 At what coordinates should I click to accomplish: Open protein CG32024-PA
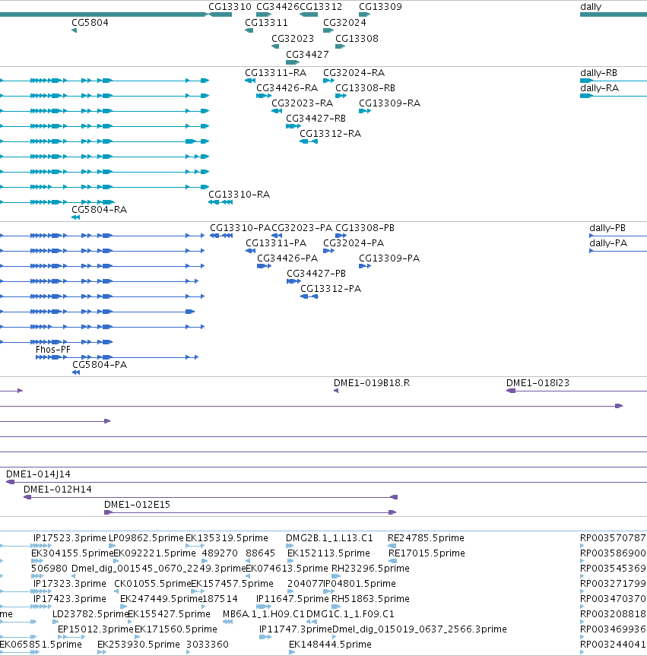[354, 243]
